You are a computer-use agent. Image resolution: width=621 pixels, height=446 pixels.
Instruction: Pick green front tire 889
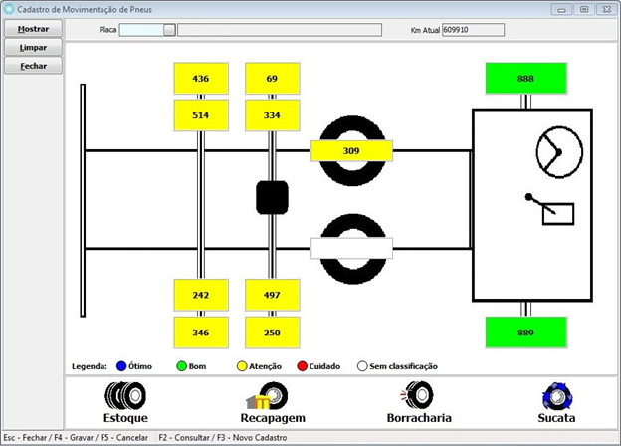click(x=525, y=332)
